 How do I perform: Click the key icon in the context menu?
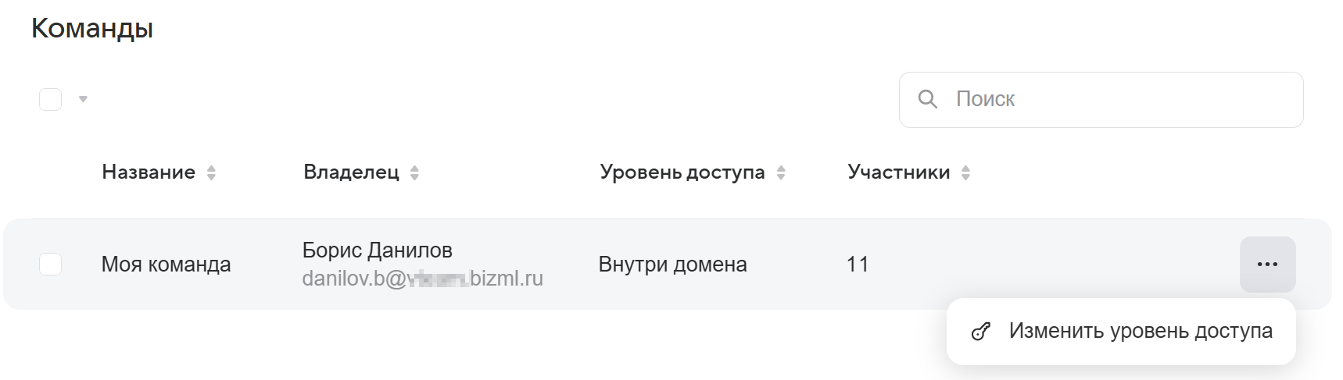coord(980,332)
